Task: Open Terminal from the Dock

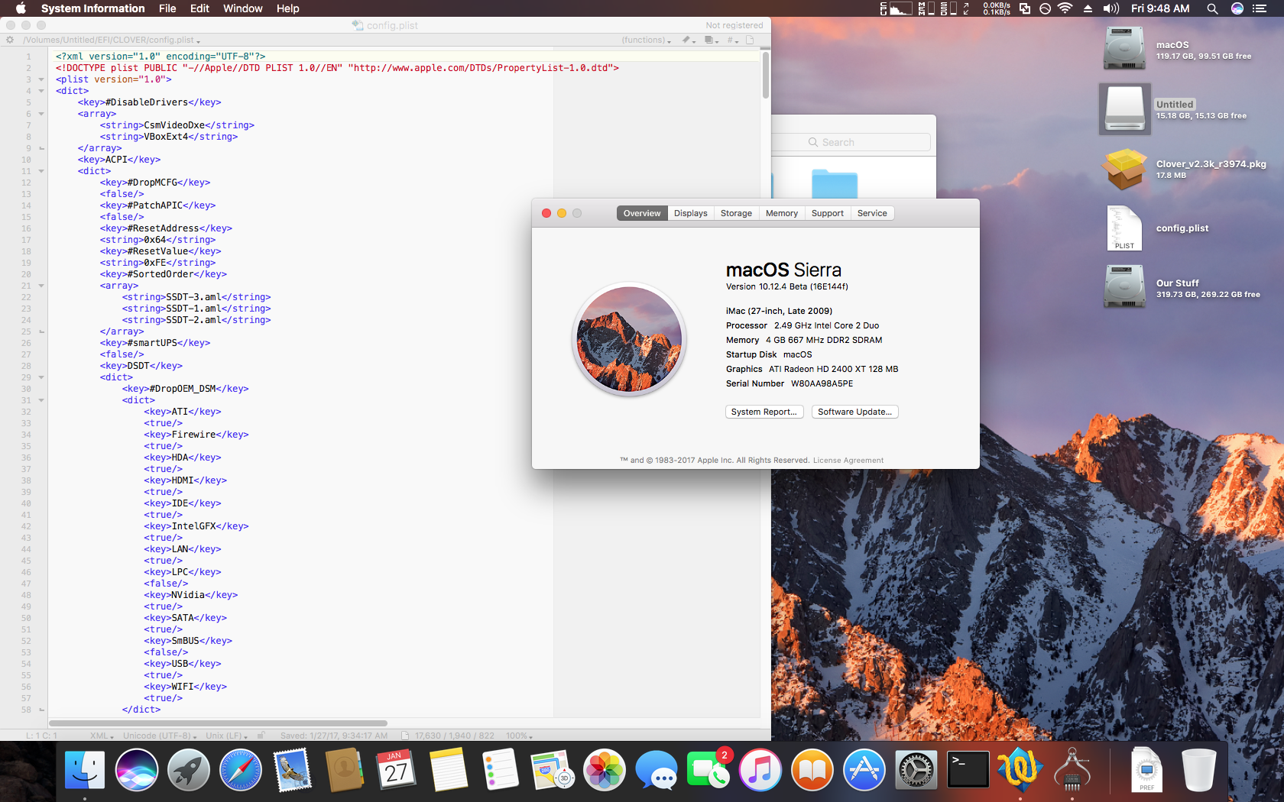Action: tap(968, 770)
